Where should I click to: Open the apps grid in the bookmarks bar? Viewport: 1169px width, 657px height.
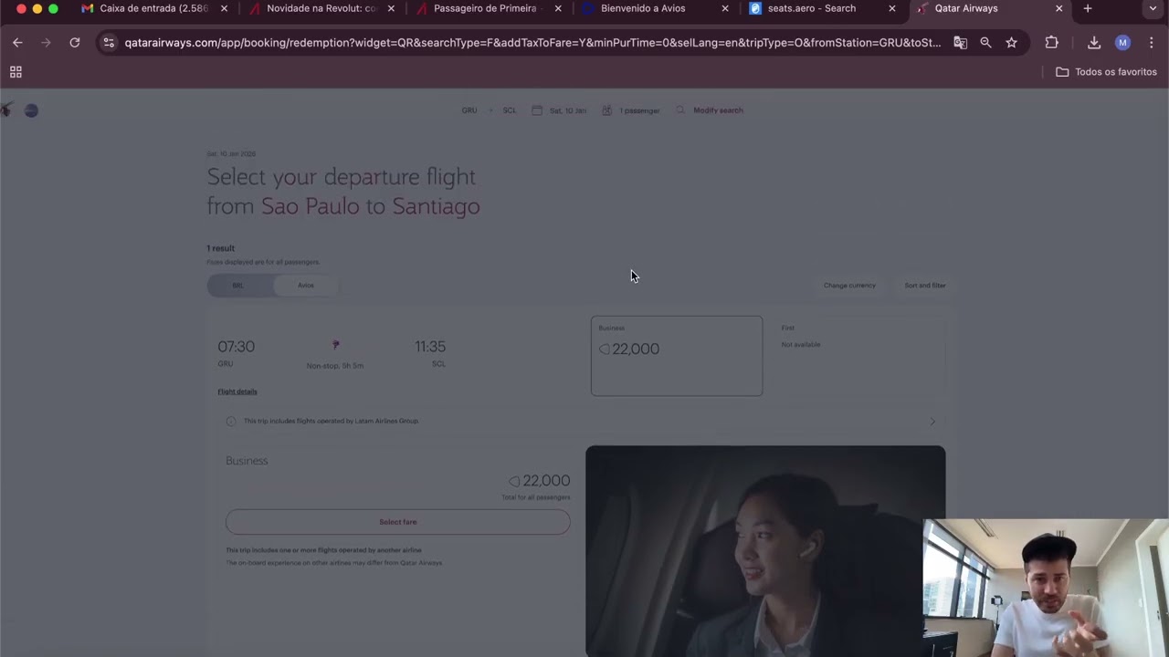tap(16, 72)
